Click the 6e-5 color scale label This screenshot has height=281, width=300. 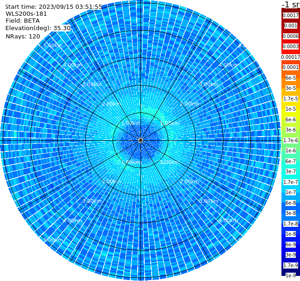pyautogui.click(x=291, y=78)
